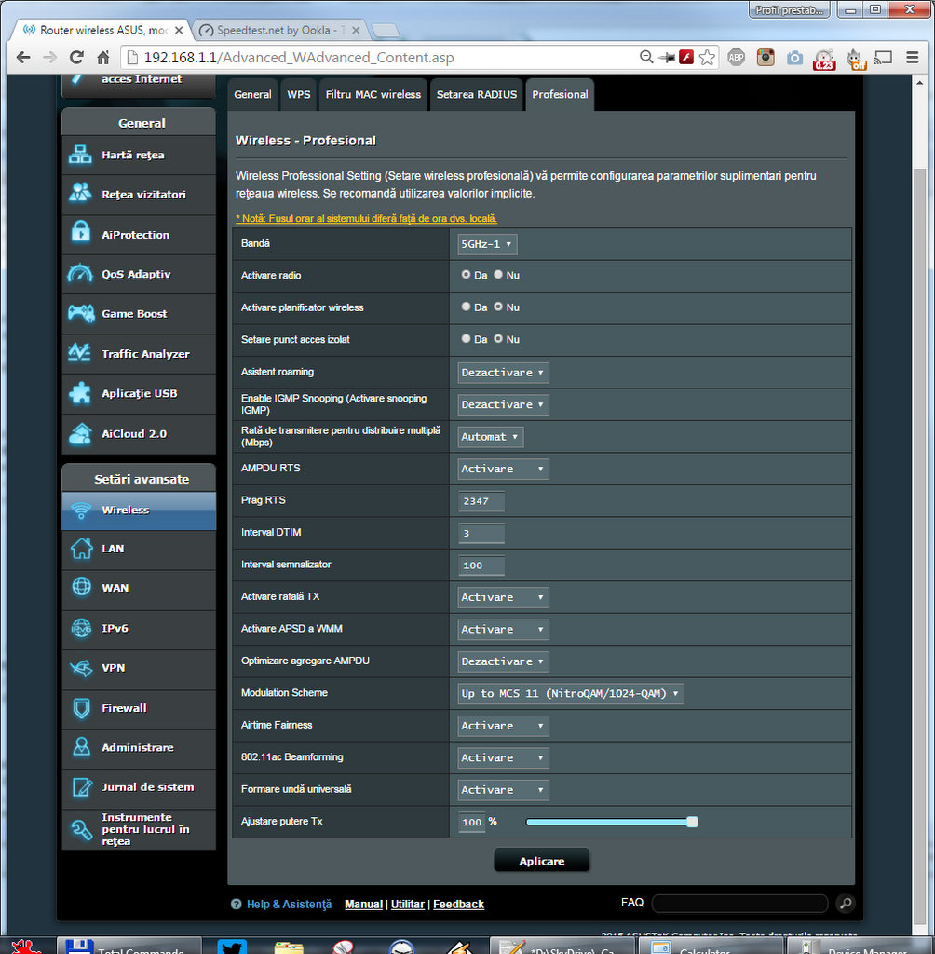Image resolution: width=935 pixels, height=954 pixels.
Task: Open the VPN sidebar icon
Action: click(81, 668)
